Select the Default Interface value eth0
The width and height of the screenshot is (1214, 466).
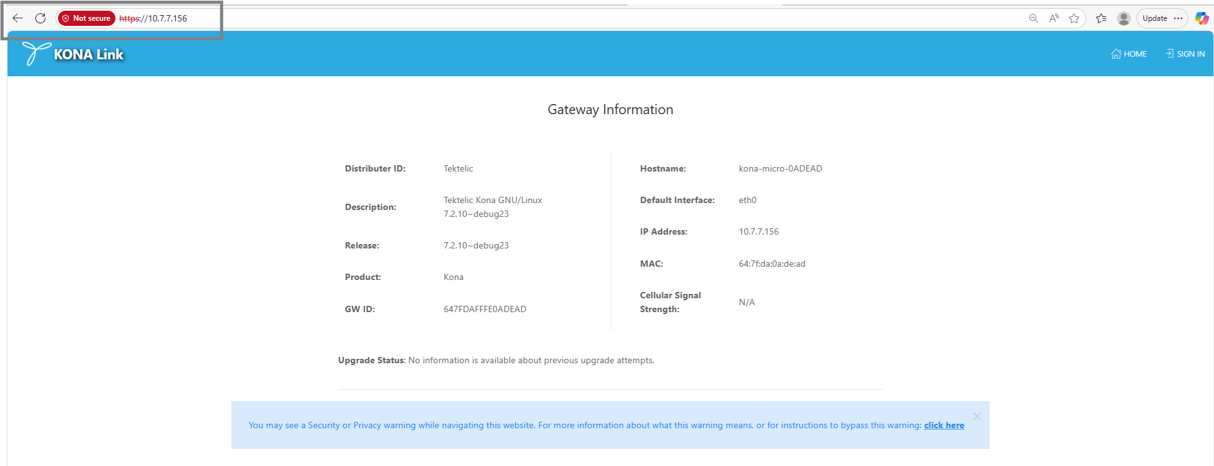747,200
